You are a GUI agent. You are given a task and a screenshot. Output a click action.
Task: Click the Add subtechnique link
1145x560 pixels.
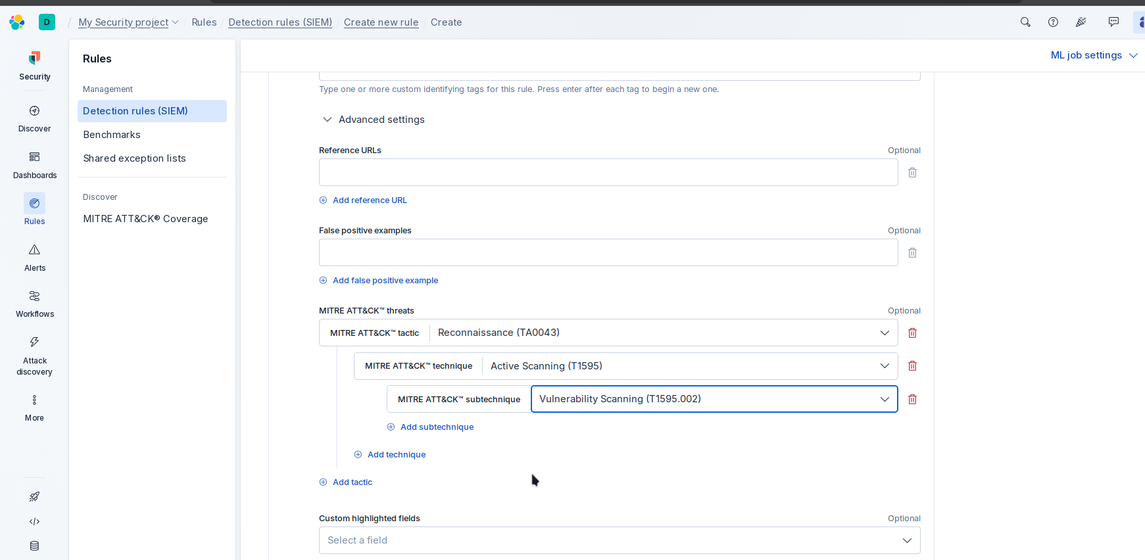click(x=437, y=427)
